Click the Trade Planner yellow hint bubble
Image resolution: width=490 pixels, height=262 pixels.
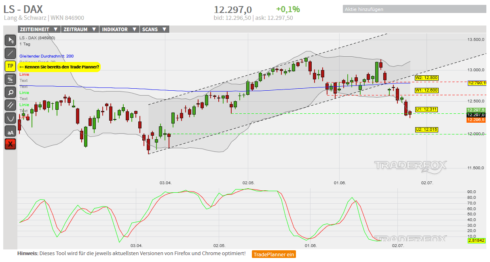click(x=59, y=67)
